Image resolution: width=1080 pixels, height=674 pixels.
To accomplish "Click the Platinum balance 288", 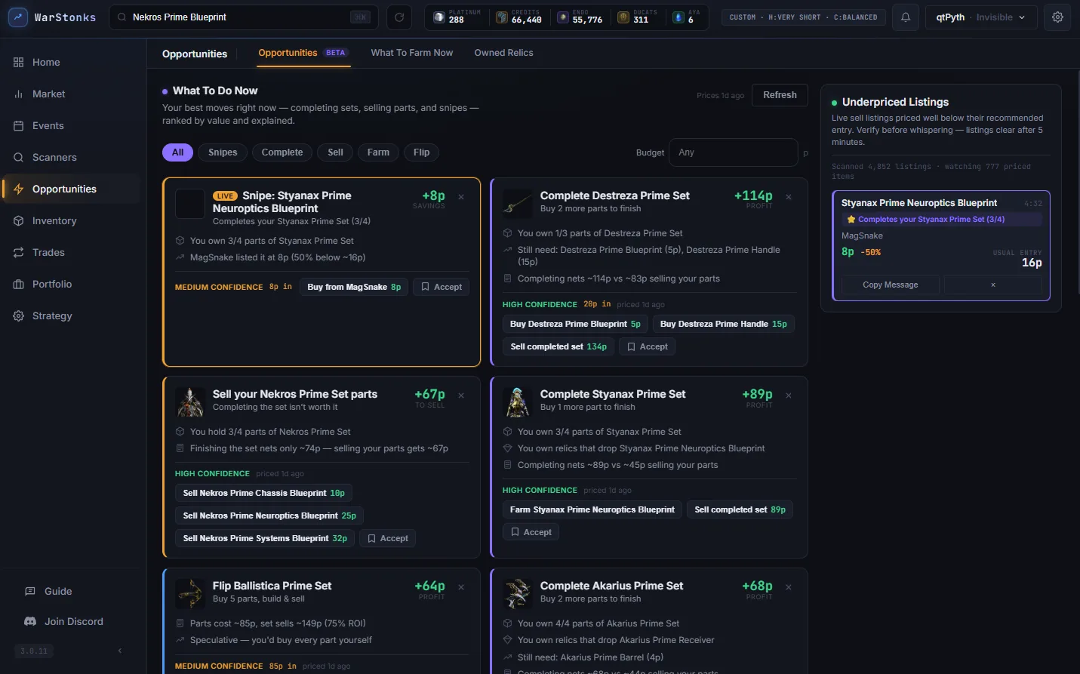I will [x=457, y=17].
